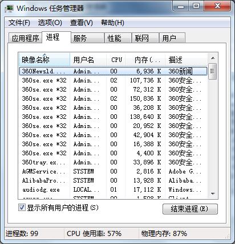Close the Task Manager window
235x244 pixels.
tap(217, 6)
